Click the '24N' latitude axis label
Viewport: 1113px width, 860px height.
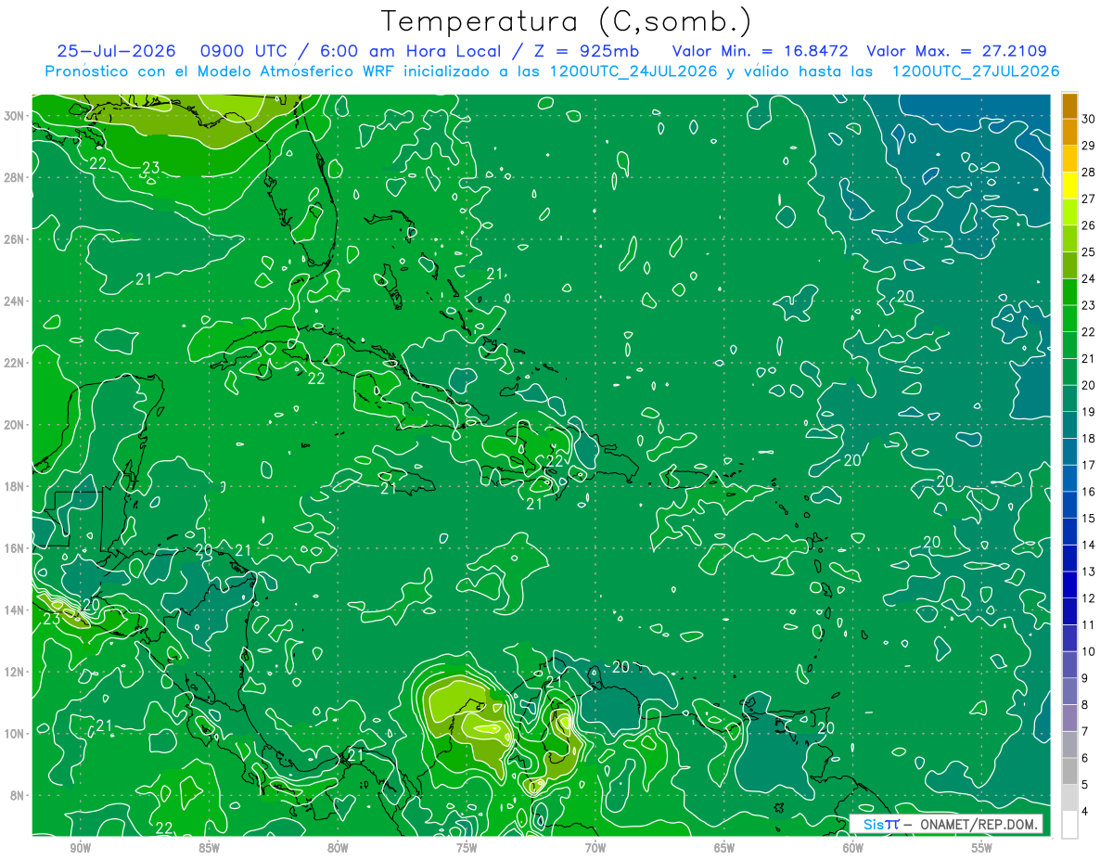pyautogui.click(x=14, y=302)
